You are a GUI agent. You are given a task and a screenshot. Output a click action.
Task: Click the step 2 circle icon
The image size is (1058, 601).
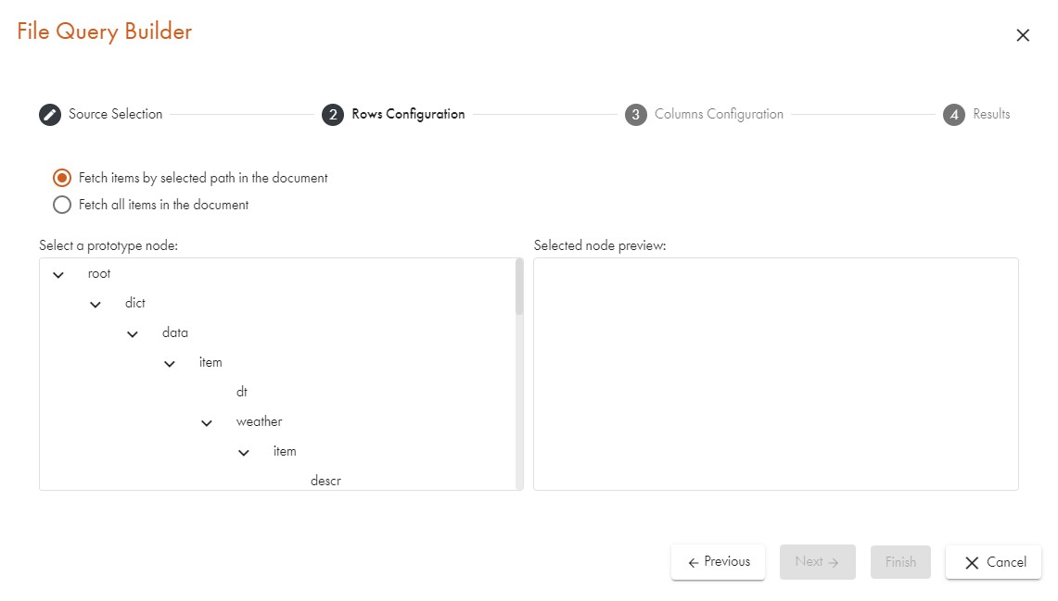coord(332,115)
